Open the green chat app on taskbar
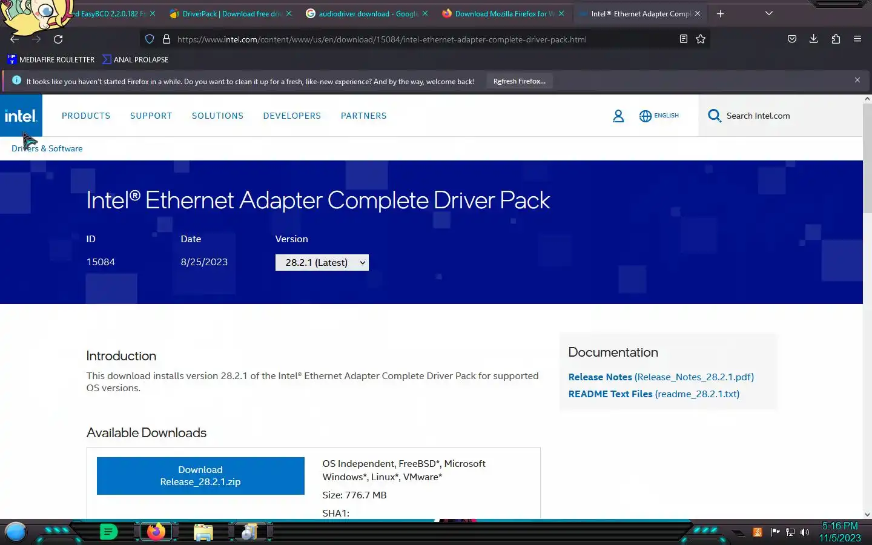This screenshot has height=545, width=872. coord(108,532)
